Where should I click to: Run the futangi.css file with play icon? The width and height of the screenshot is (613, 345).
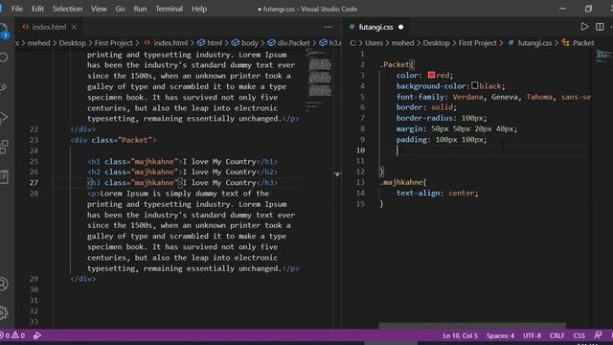[584, 27]
